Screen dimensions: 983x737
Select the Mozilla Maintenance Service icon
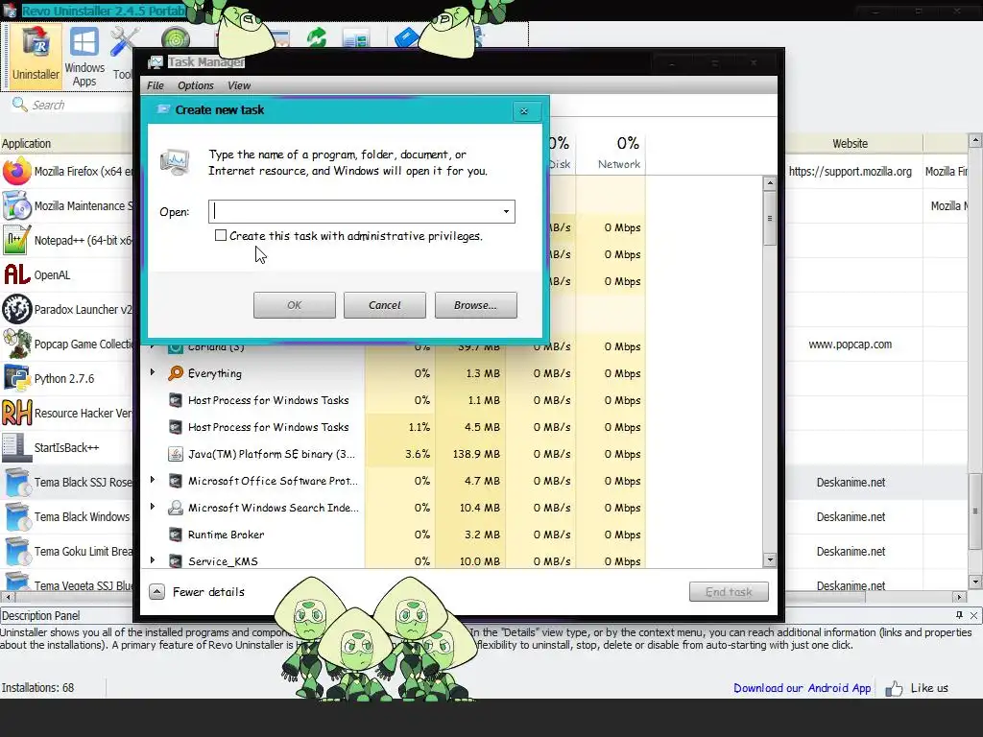tap(17, 205)
